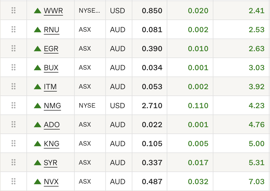Follow the EGR ticker link
The image size is (270, 191).
[x=51, y=49]
